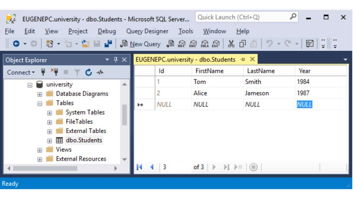Go to previous record in grid
Image resolution: width=353 pixels, height=198 pixels.
(x=152, y=167)
